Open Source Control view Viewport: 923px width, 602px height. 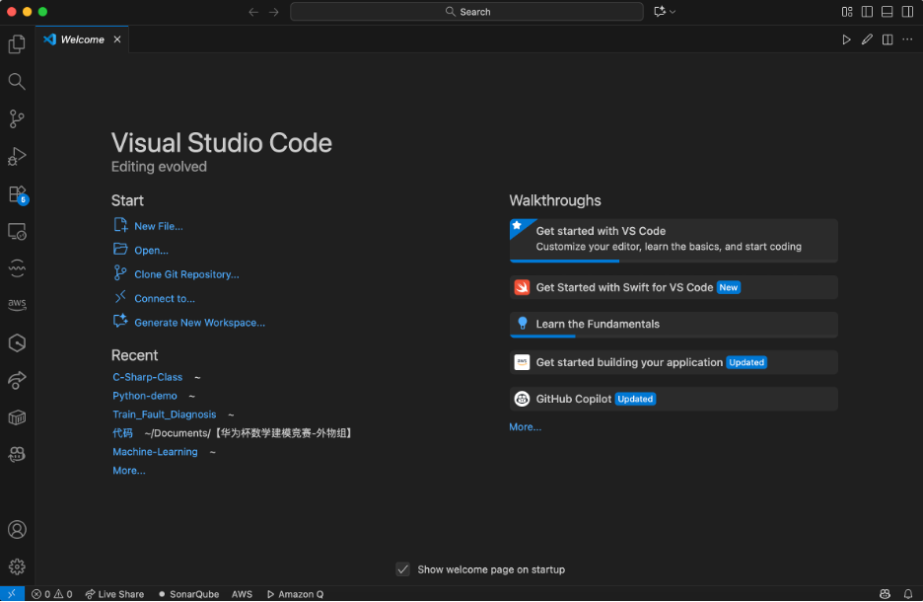(17, 119)
